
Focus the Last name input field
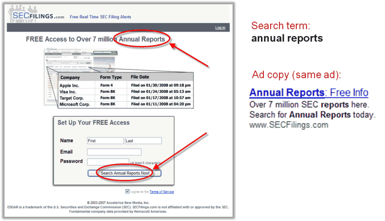(143, 141)
